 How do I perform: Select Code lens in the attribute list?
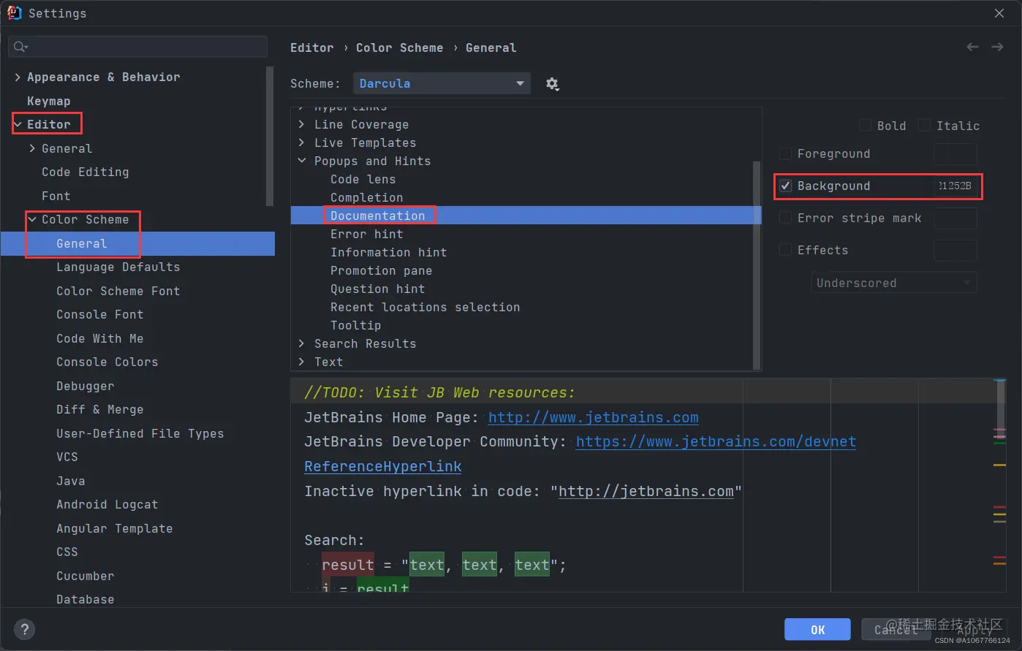pos(363,179)
